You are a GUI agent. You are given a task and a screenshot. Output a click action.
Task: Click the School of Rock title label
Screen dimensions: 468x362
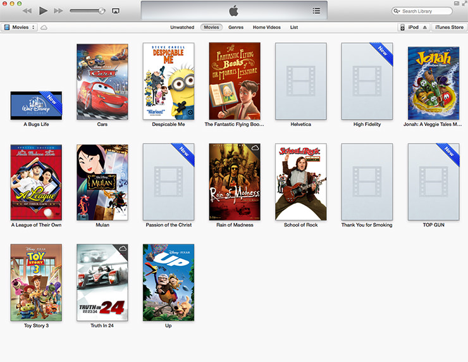(x=301, y=225)
